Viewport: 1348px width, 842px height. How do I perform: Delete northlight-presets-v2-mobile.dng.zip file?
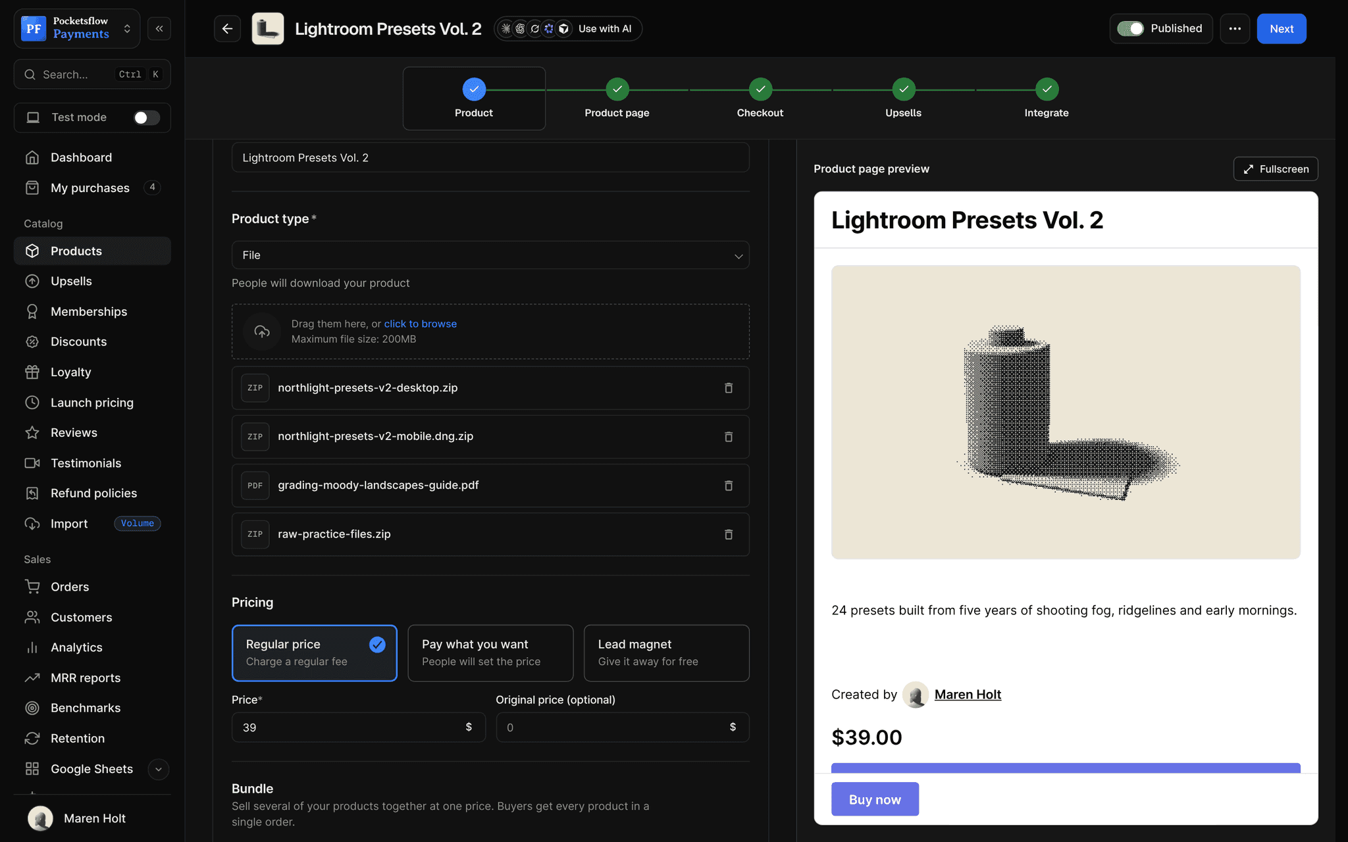pos(729,437)
